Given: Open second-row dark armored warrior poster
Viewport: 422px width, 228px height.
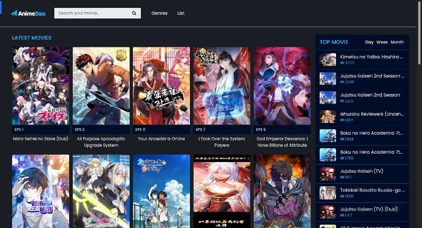Looking at the screenshot, I should pos(282,191).
